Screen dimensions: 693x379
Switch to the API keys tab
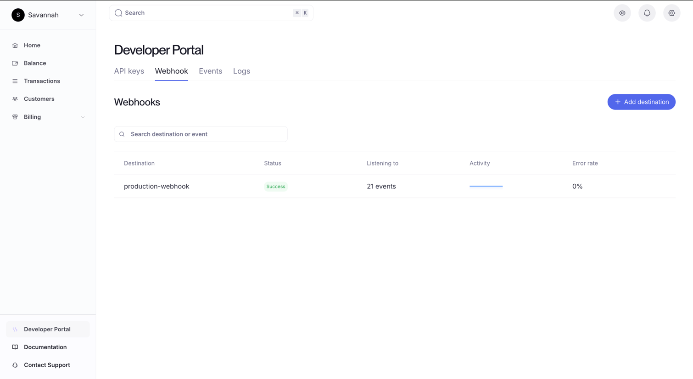[x=129, y=71]
